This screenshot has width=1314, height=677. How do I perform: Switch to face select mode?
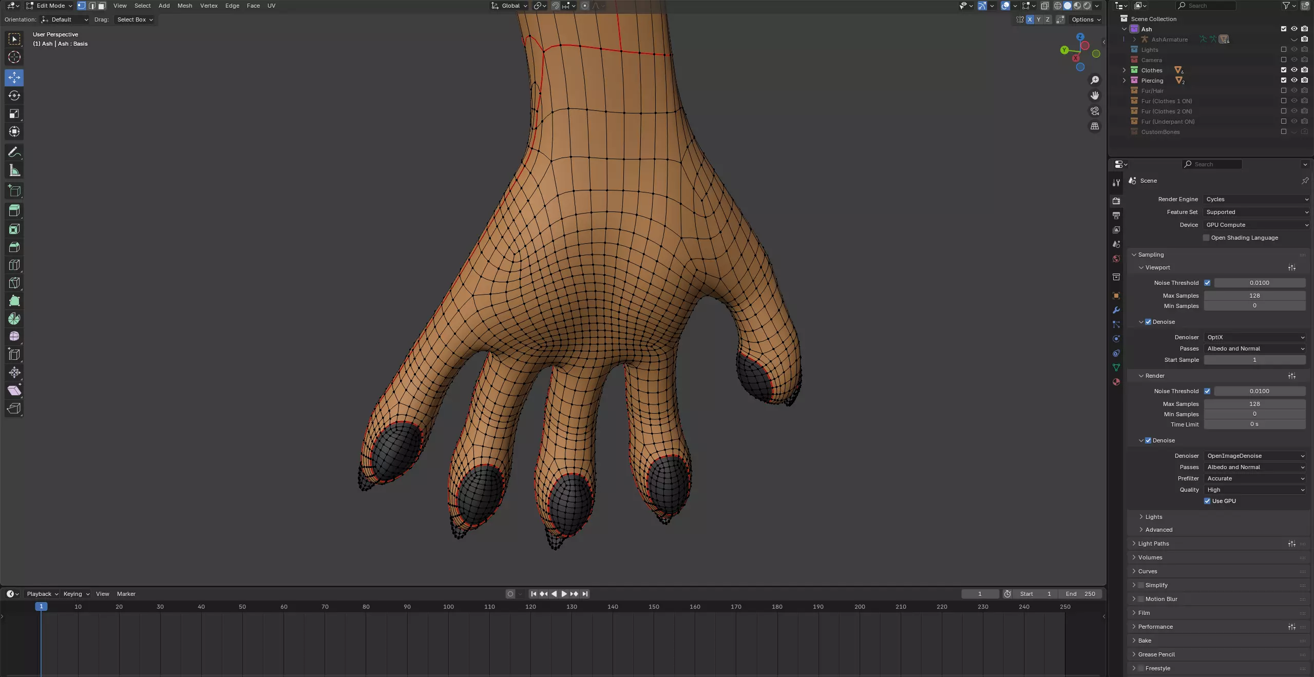(x=102, y=6)
